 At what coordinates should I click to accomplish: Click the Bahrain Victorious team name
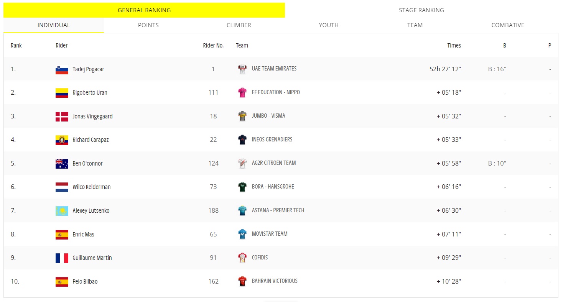(x=275, y=281)
